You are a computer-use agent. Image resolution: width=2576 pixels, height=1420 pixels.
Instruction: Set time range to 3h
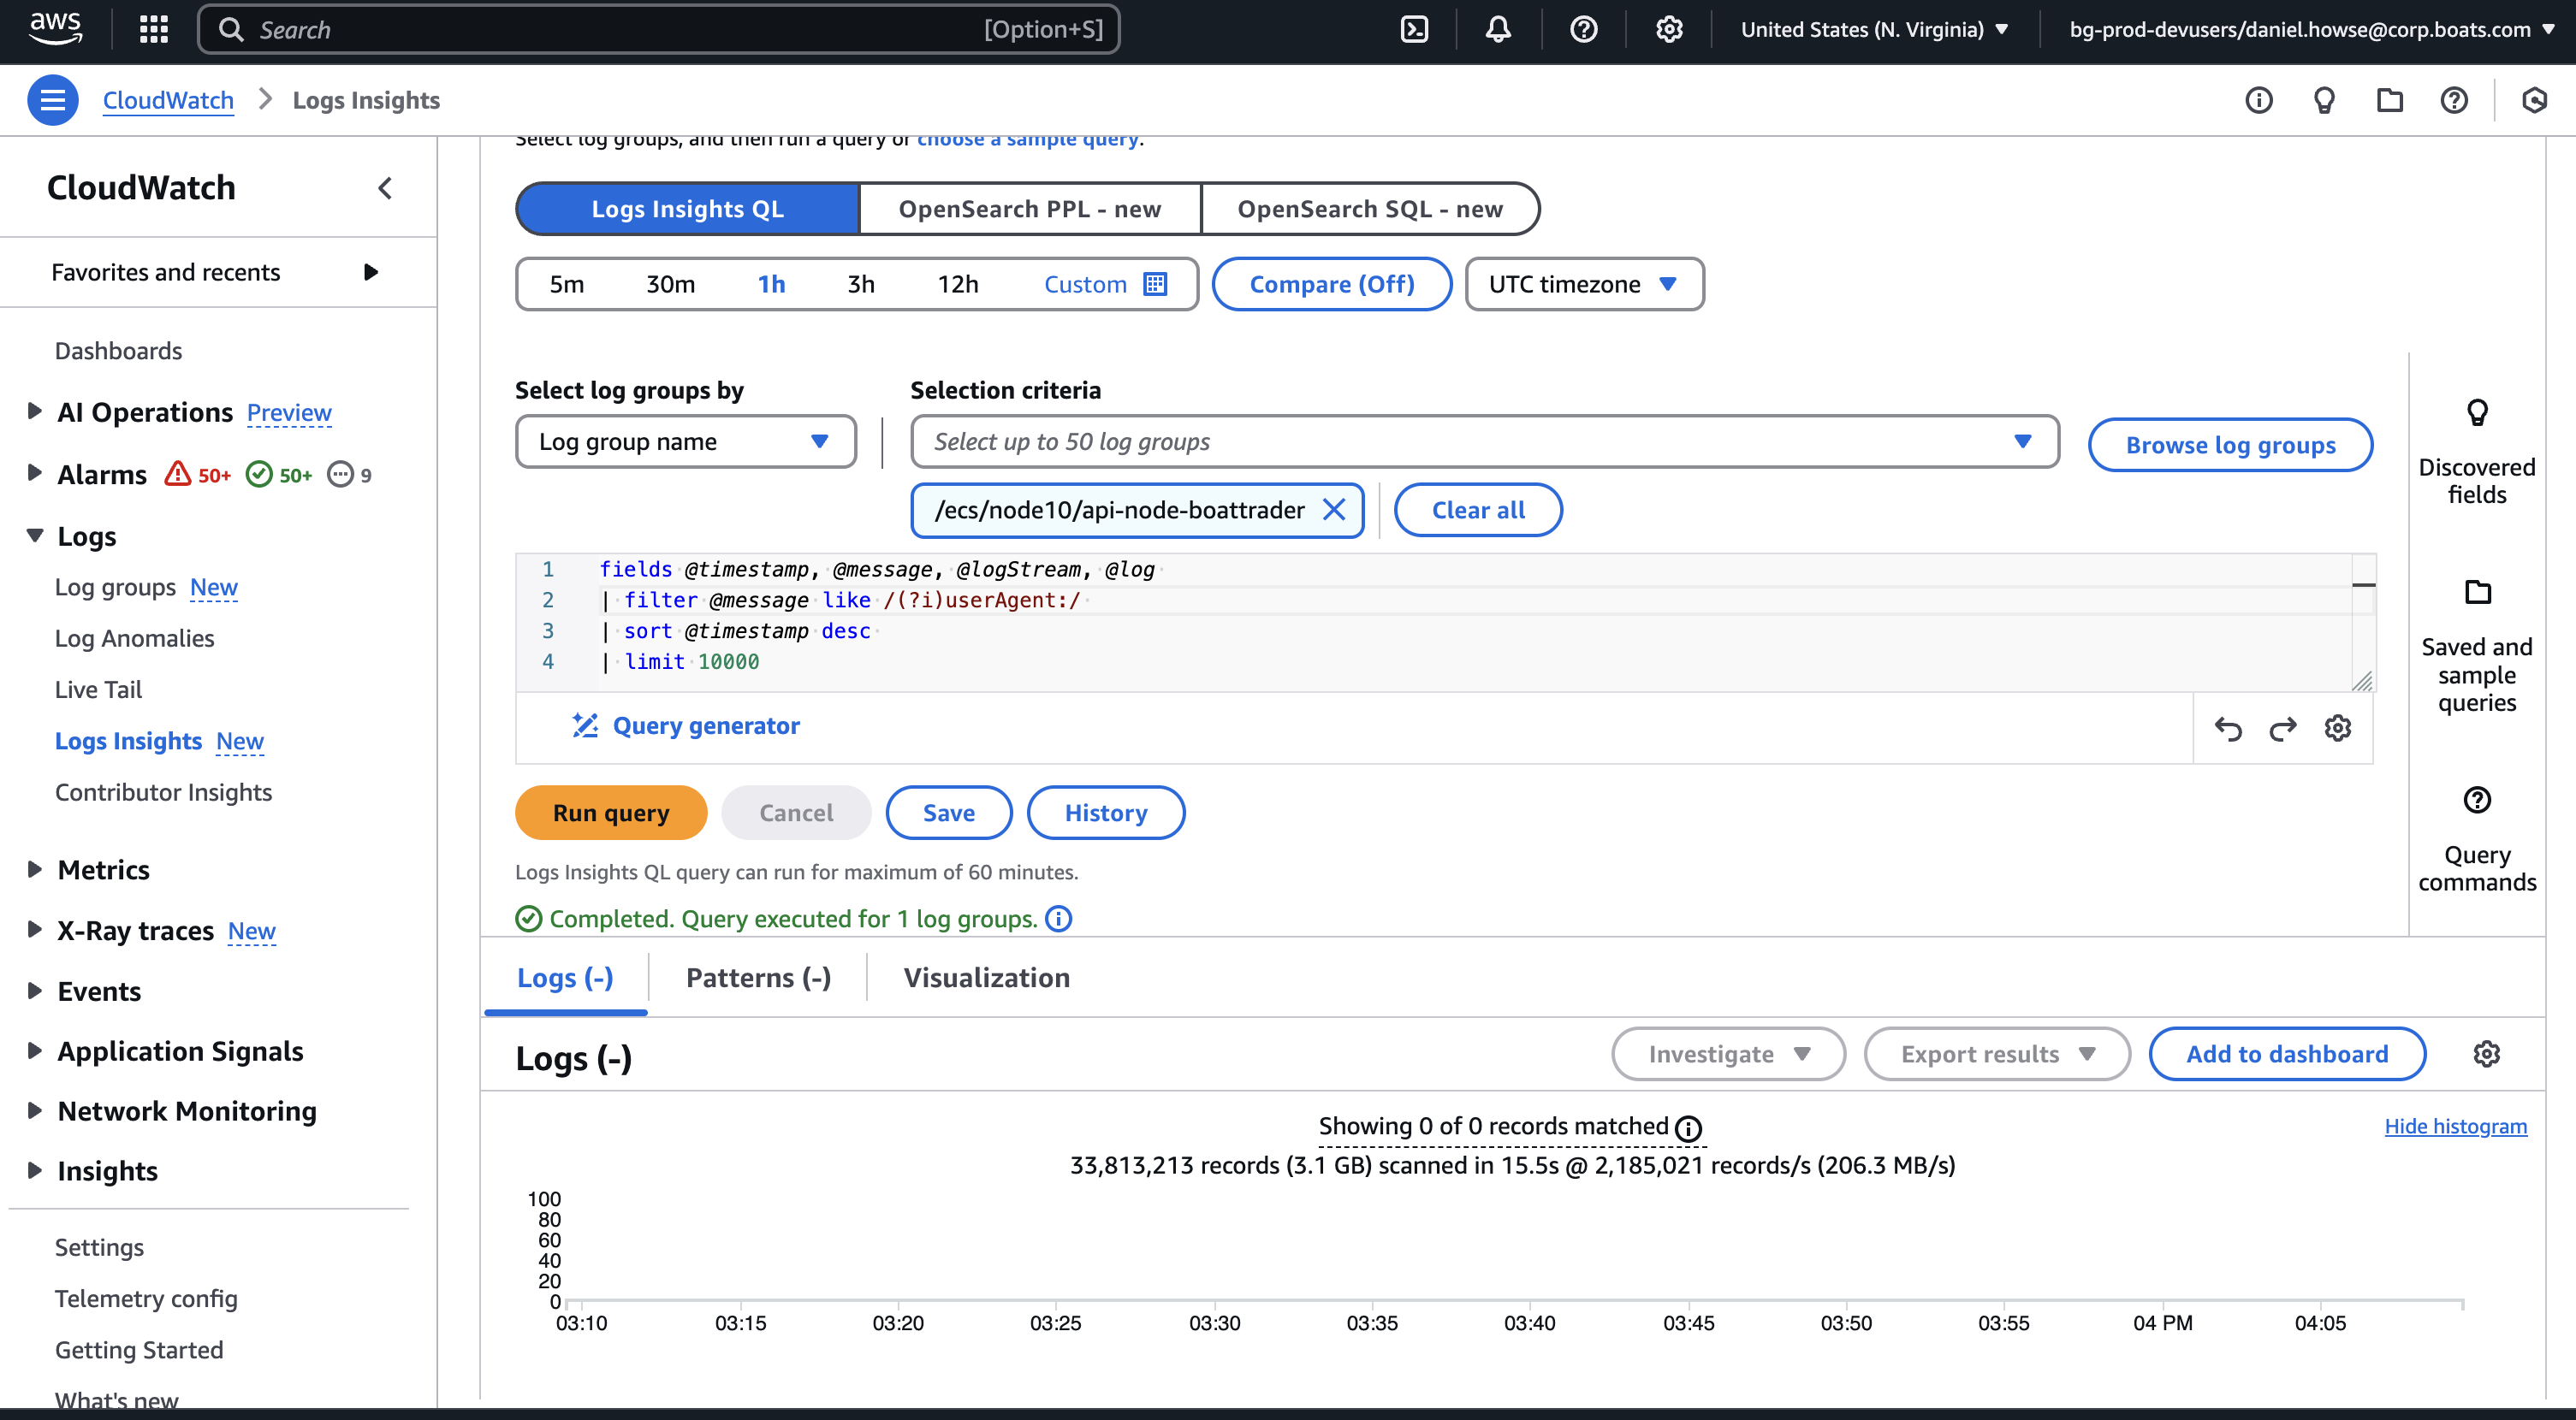[x=861, y=284]
